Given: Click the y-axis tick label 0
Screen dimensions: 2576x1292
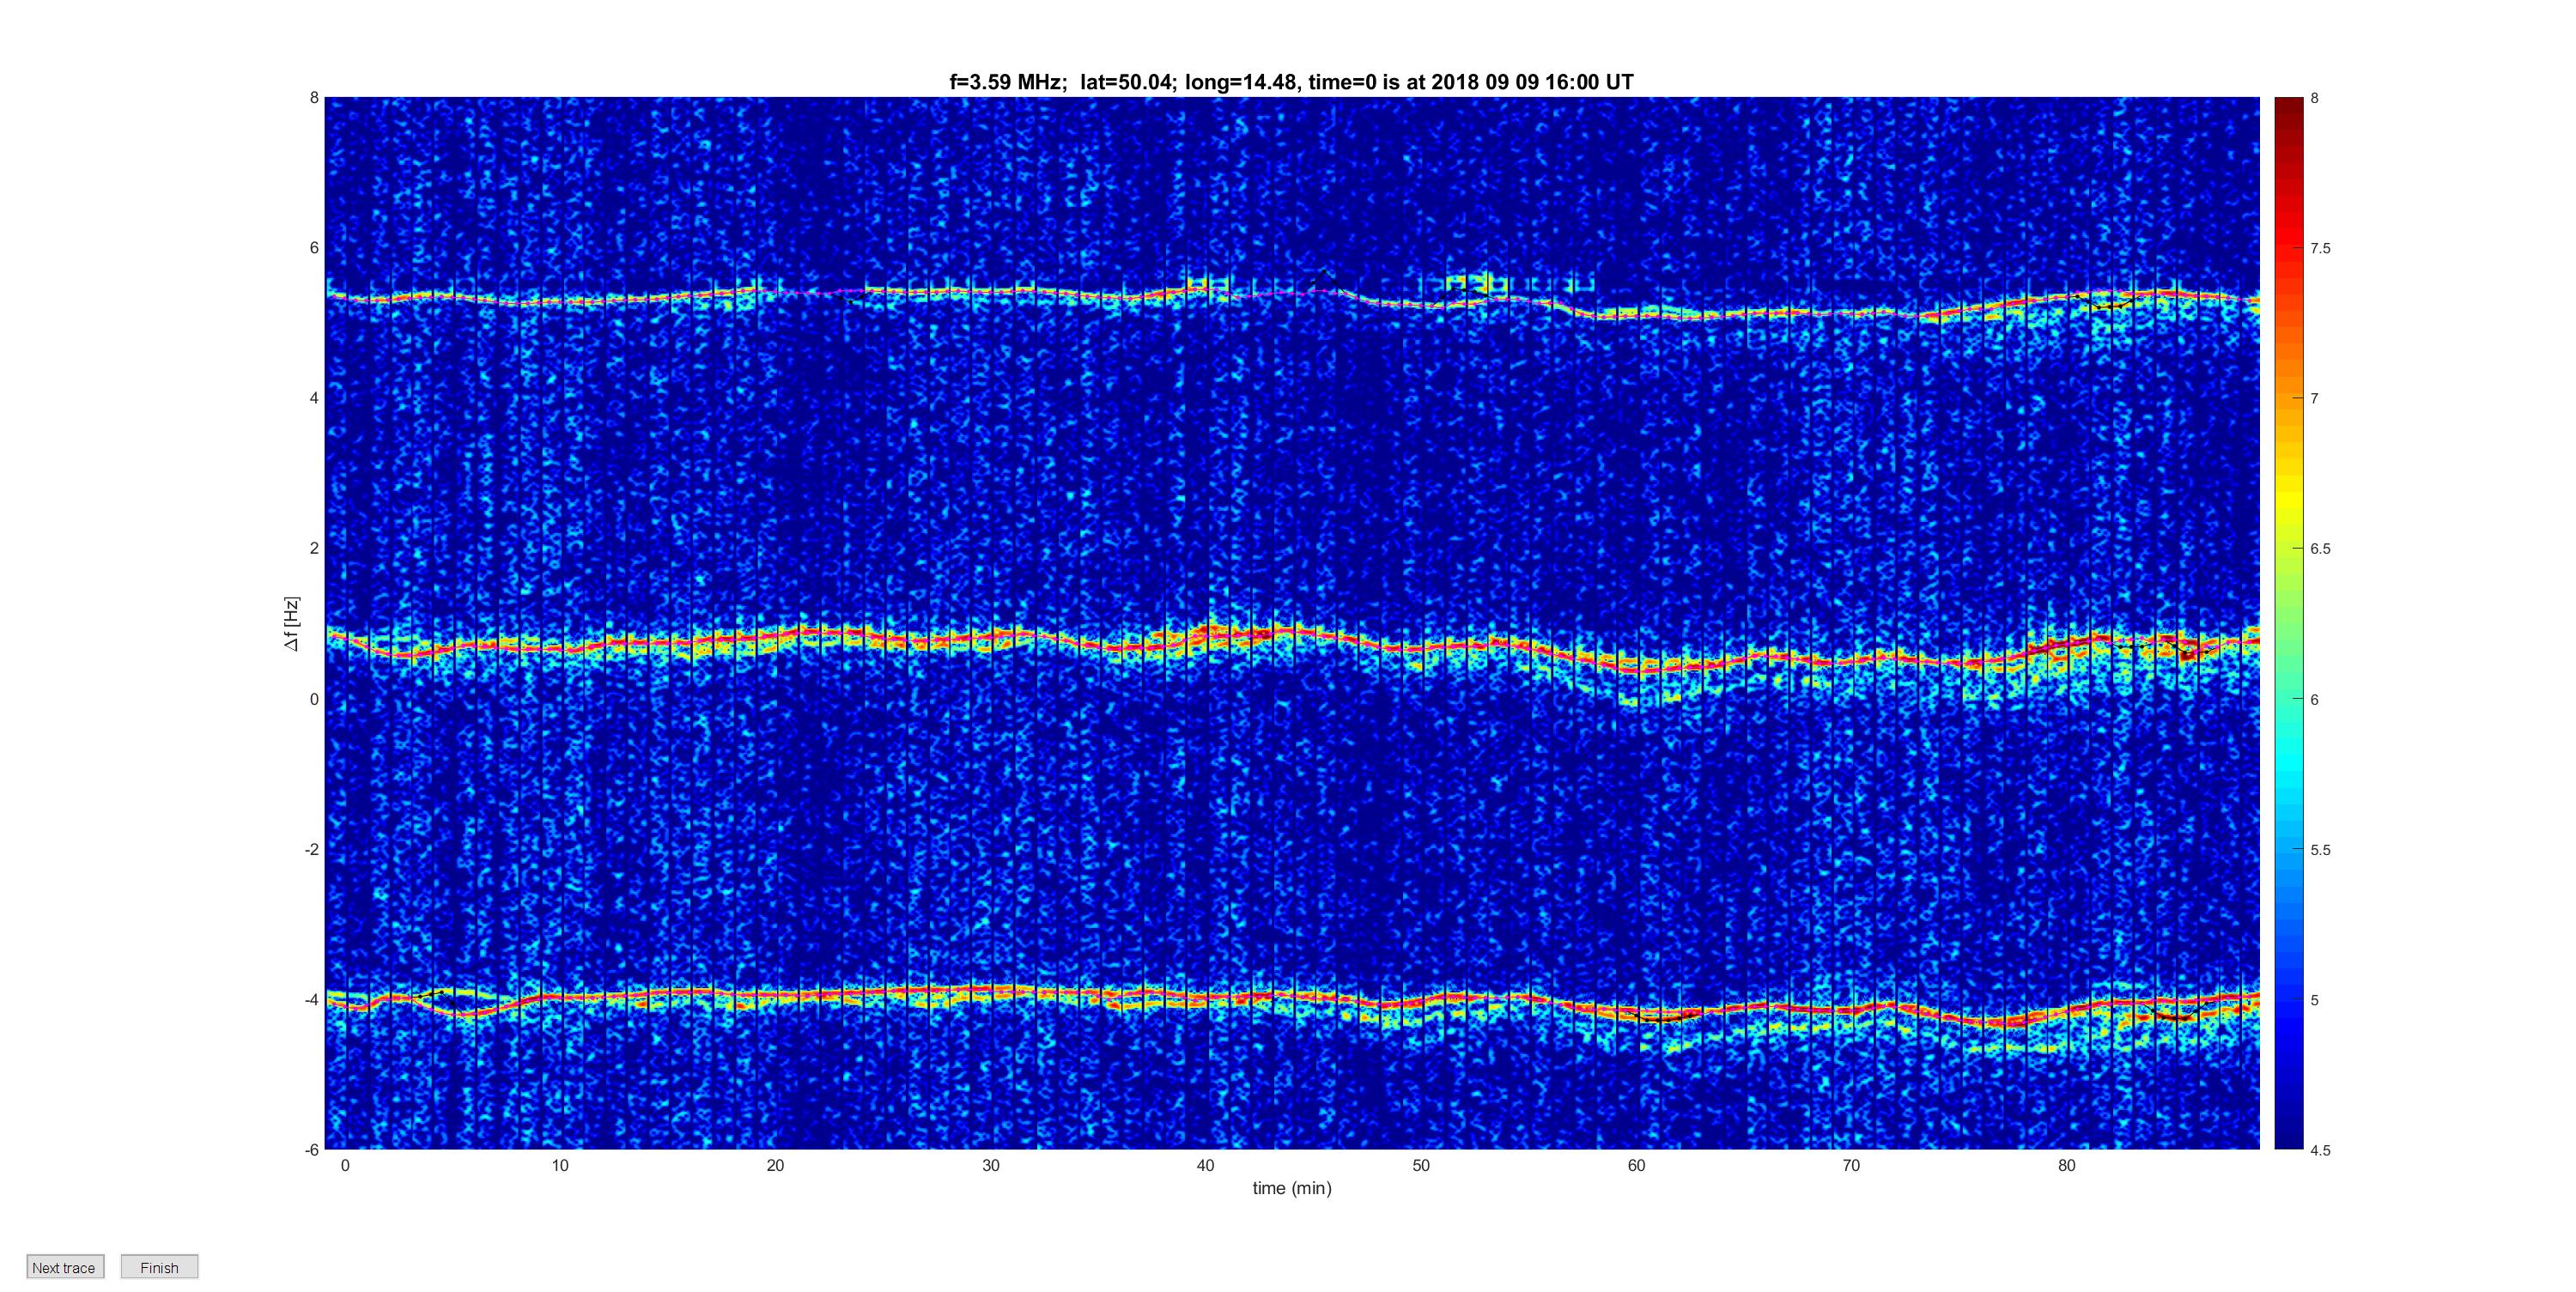Looking at the screenshot, I should click(x=314, y=699).
